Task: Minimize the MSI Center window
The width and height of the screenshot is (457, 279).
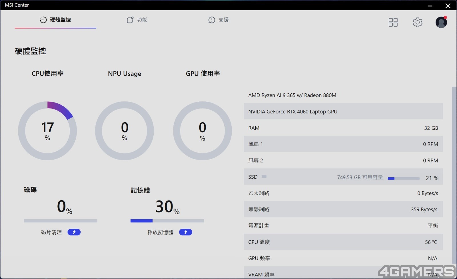Action: pos(430,5)
